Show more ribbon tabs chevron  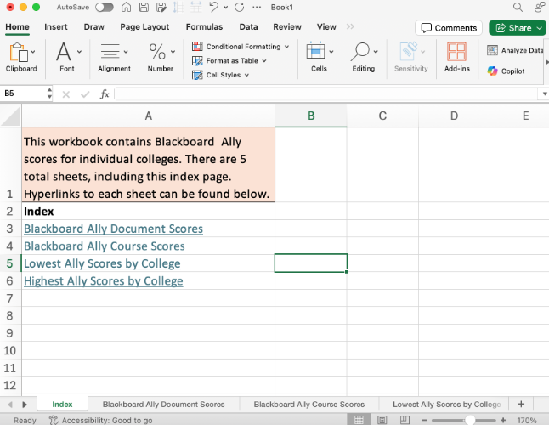tap(350, 26)
